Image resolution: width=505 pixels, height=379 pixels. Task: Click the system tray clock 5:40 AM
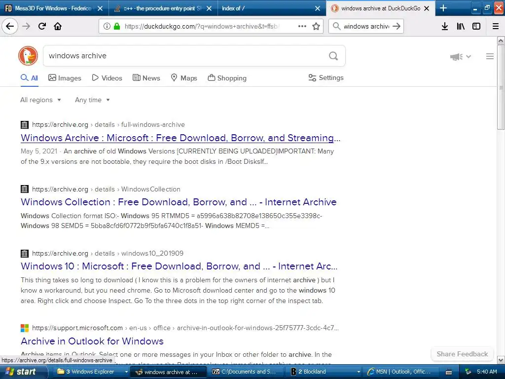[x=487, y=372]
